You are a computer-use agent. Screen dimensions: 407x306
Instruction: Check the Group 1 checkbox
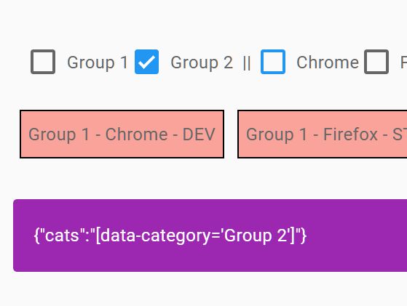[43, 62]
